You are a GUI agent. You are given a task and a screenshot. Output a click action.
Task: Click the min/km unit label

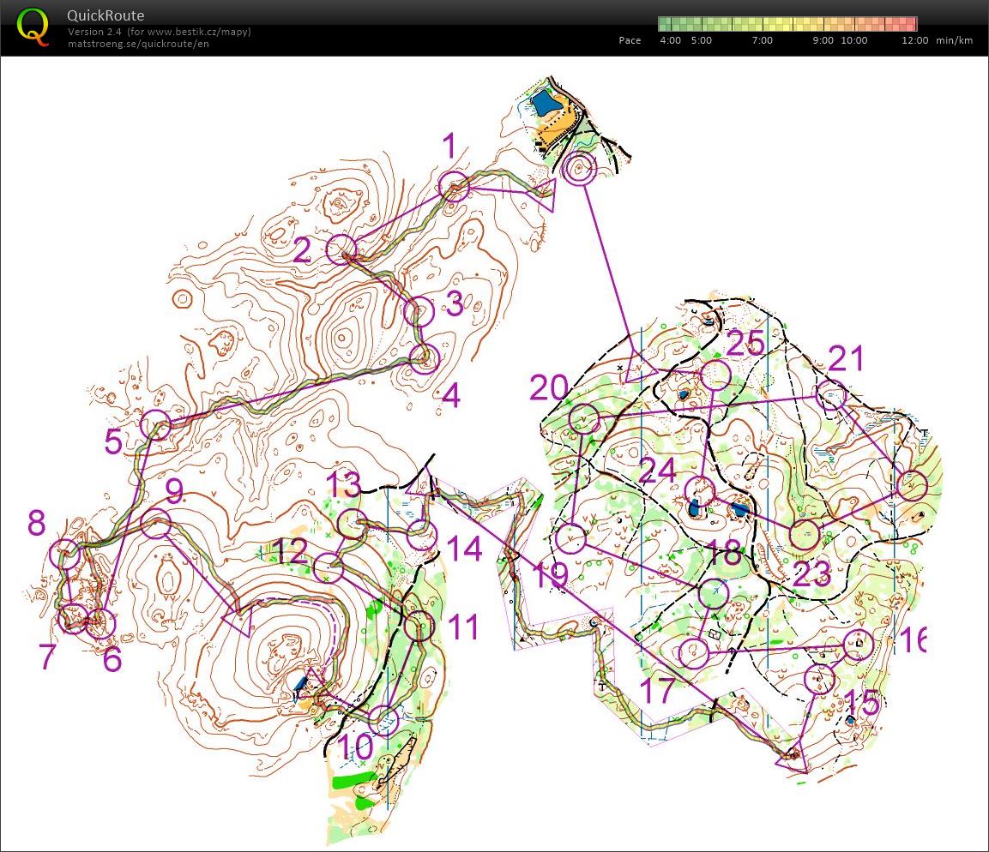[x=955, y=40]
